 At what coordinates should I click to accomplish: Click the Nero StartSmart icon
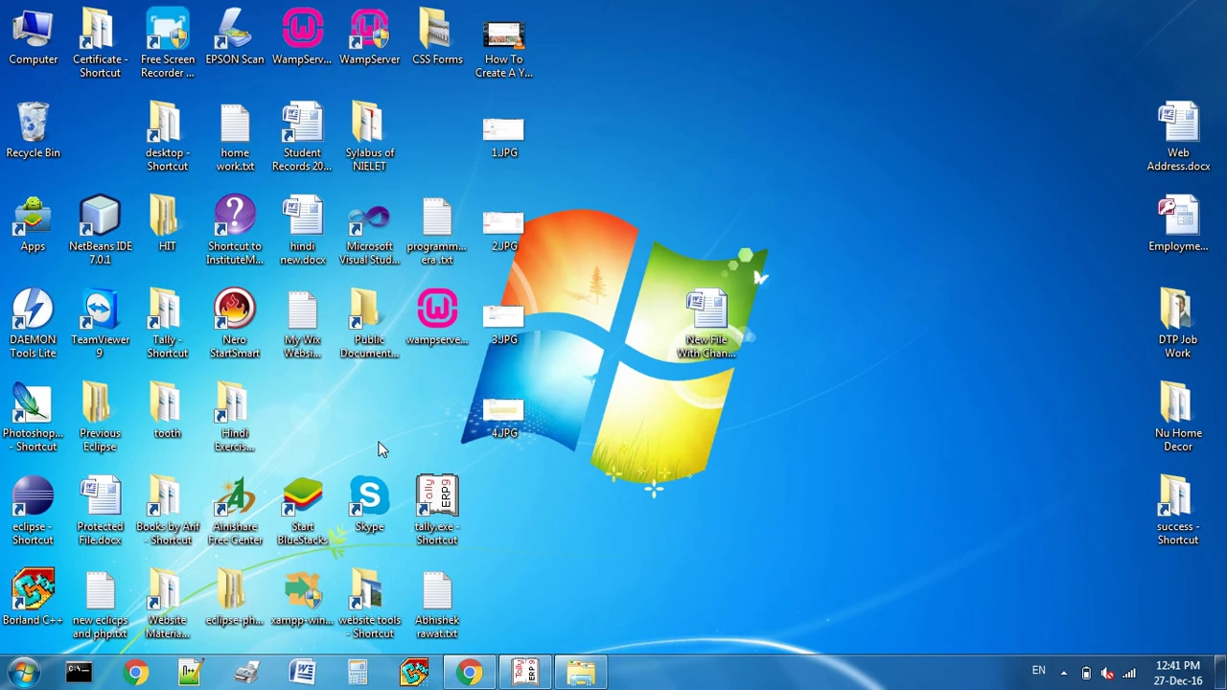tap(235, 324)
